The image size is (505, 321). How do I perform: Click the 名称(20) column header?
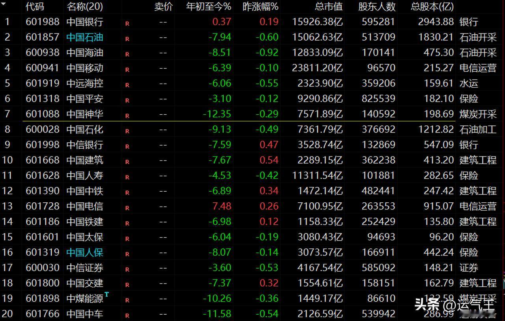pyautogui.click(x=85, y=7)
